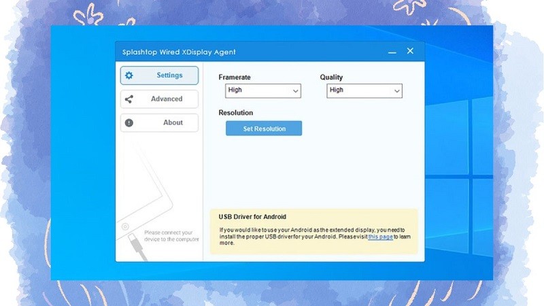Expand the Quality dropdown
The height and width of the screenshot is (306, 544).
pyautogui.click(x=364, y=91)
